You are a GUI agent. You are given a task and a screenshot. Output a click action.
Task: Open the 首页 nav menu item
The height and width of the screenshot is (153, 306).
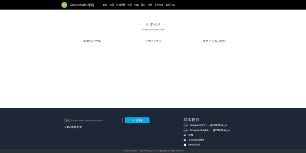(105, 5)
